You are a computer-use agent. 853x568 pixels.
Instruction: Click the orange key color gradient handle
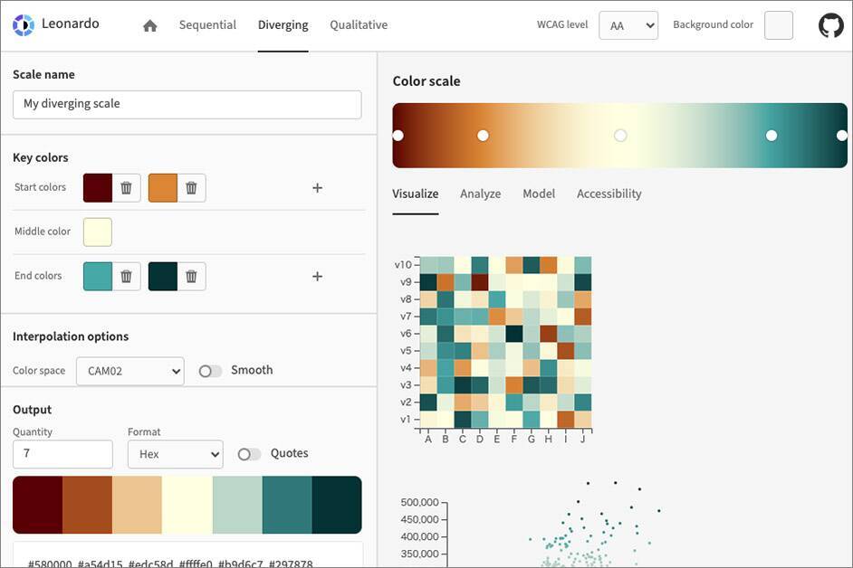[x=483, y=136]
